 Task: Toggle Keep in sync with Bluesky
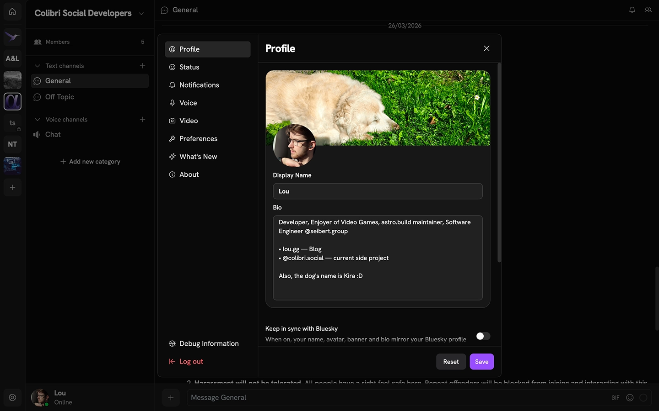pyautogui.click(x=483, y=336)
